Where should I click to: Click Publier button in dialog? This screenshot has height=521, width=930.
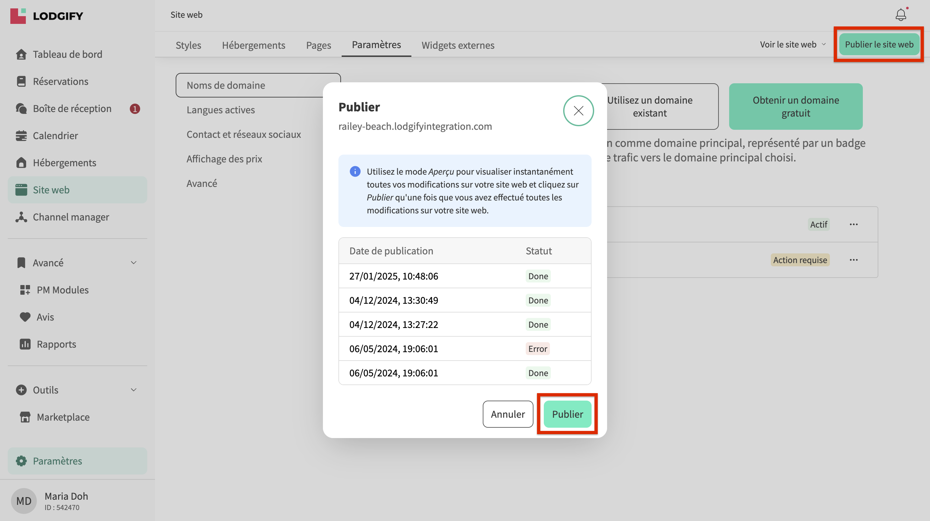click(x=567, y=414)
